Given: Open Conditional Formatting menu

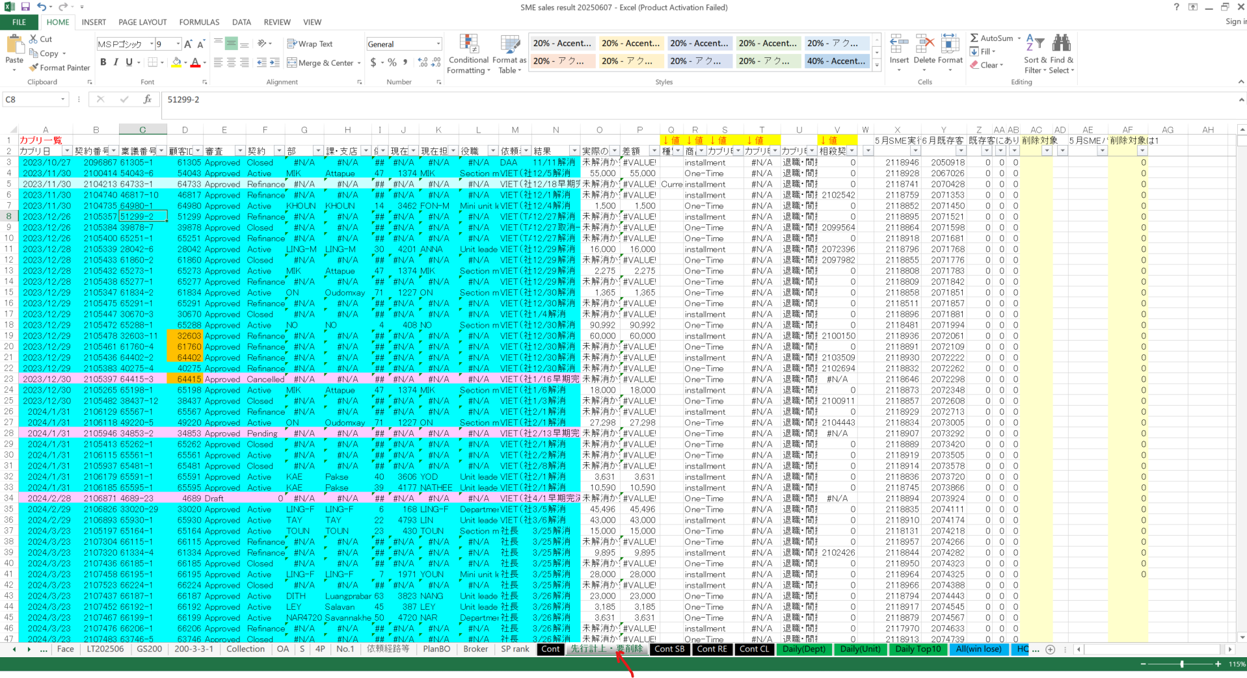Looking at the screenshot, I should 468,54.
